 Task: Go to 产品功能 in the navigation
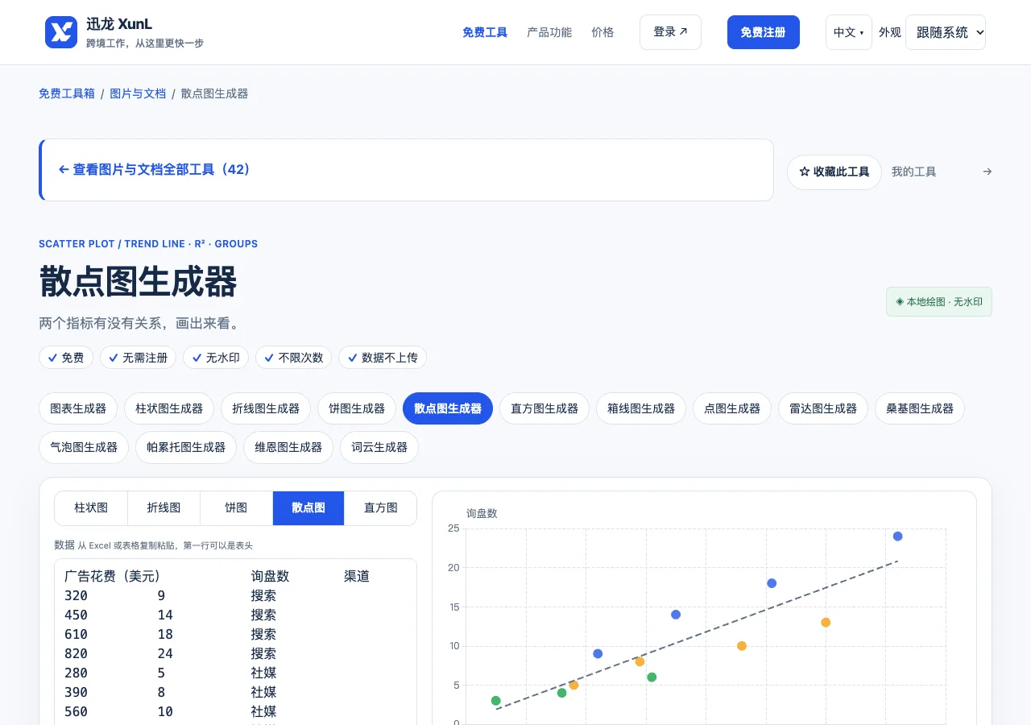click(x=549, y=32)
